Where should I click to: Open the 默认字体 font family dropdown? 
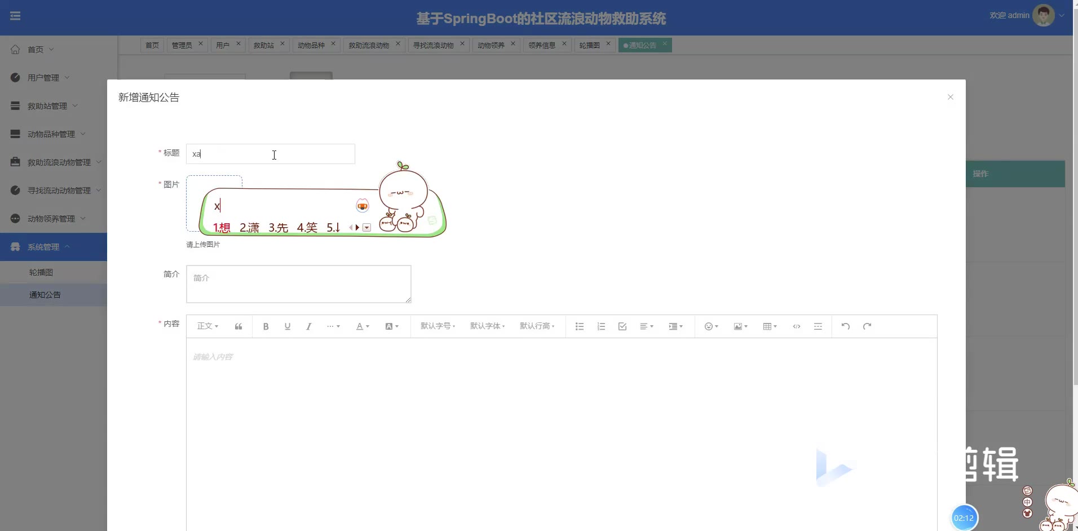[487, 326]
